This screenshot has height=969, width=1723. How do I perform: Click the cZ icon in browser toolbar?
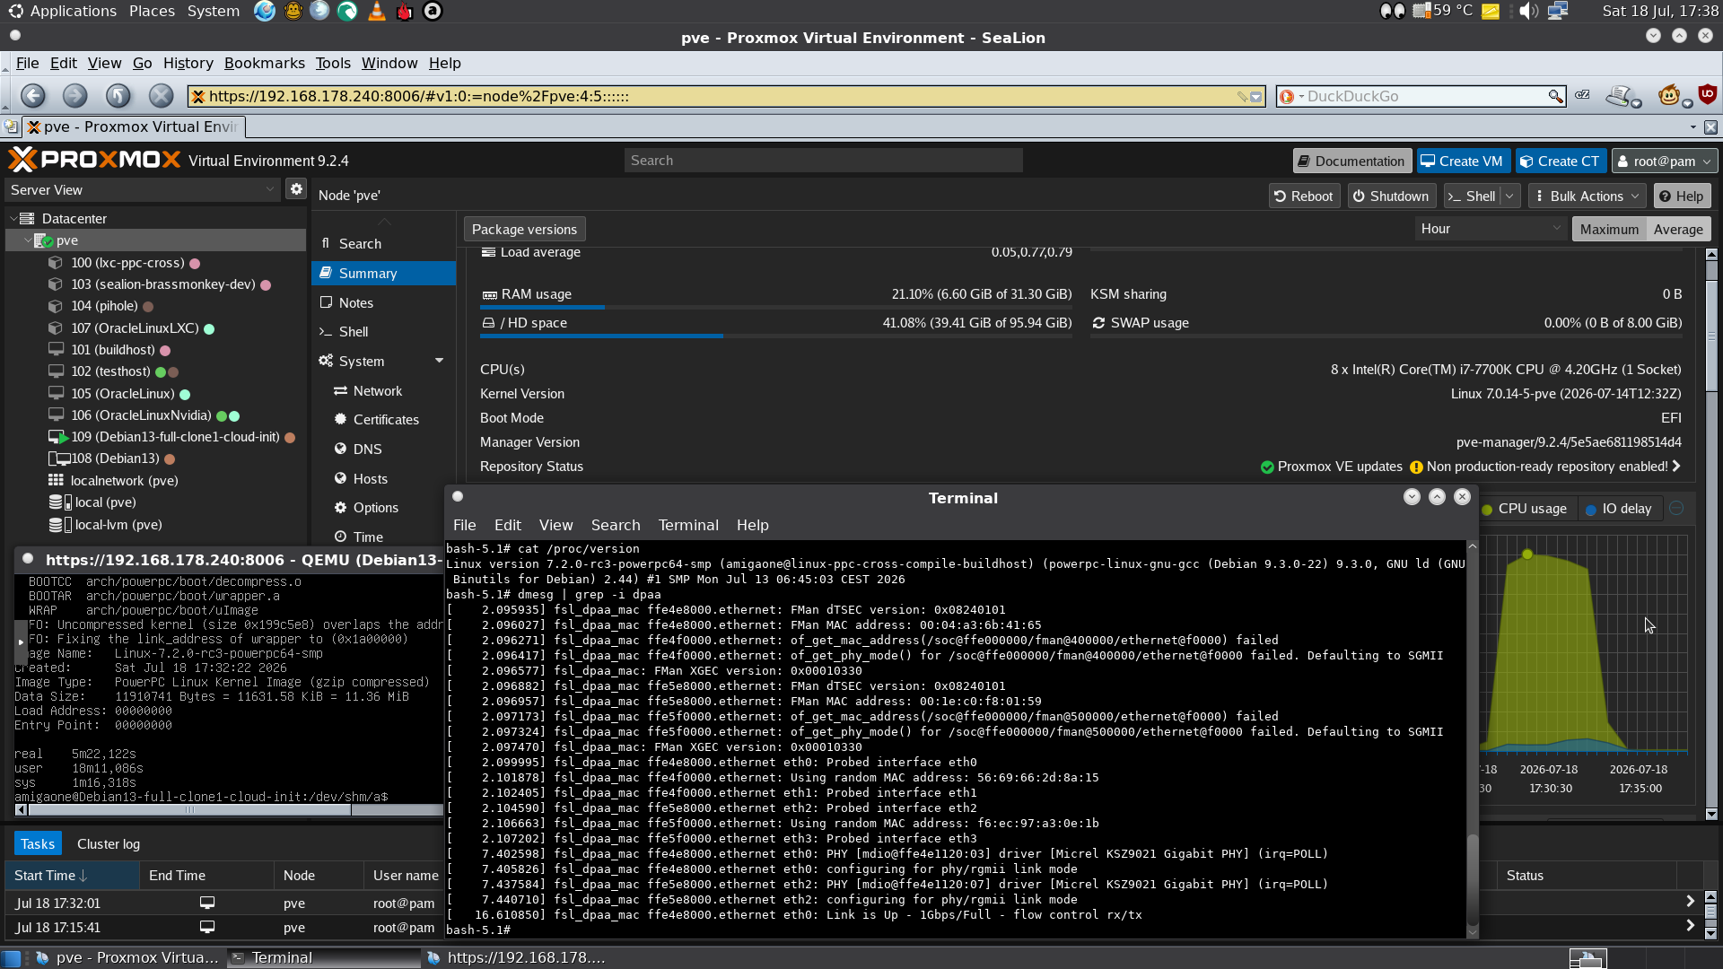[x=1583, y=94]
